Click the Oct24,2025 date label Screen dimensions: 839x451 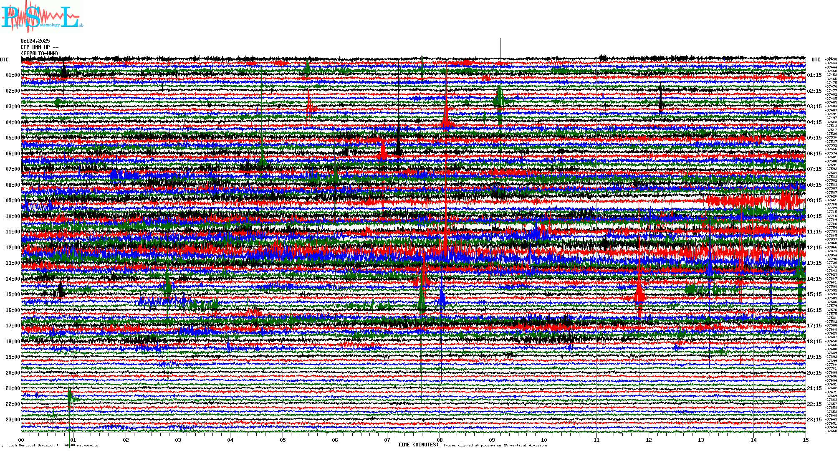click(35, 41)
